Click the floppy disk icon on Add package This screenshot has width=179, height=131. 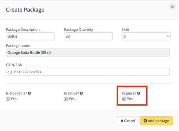145,121
